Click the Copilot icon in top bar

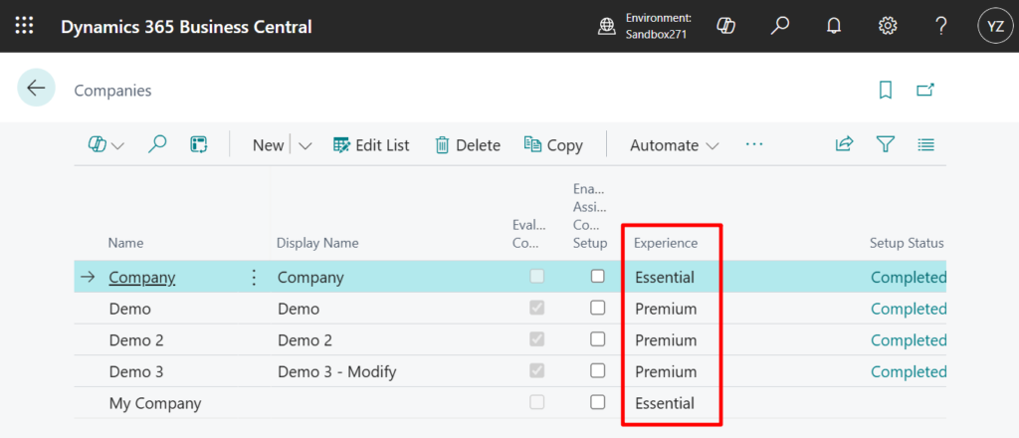(x=726, y=27)
